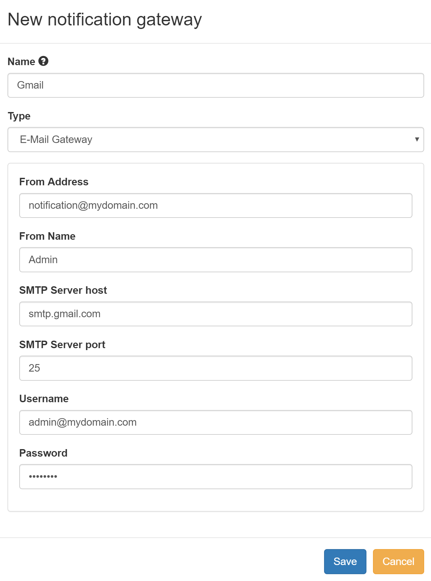
Task: Focus the SMTP Server port field
Action: coord(215,368)
